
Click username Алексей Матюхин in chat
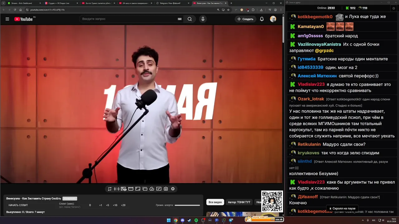317,76
